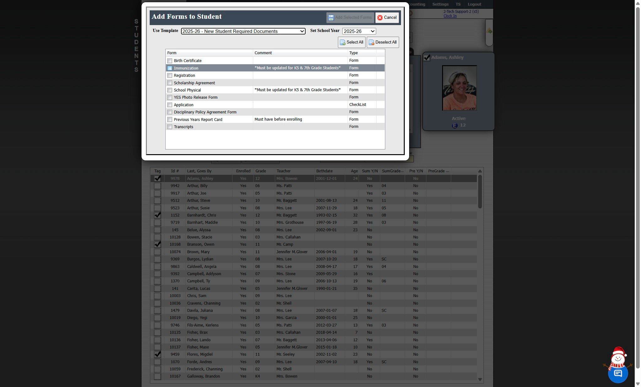The image size is (641, 387).
Task: Click the Deselect All page icon
Action: click(x=371, y=42)
